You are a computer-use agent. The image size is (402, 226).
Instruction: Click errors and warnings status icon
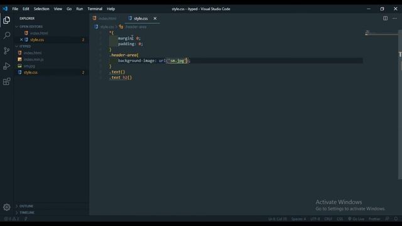pos(11,219)
